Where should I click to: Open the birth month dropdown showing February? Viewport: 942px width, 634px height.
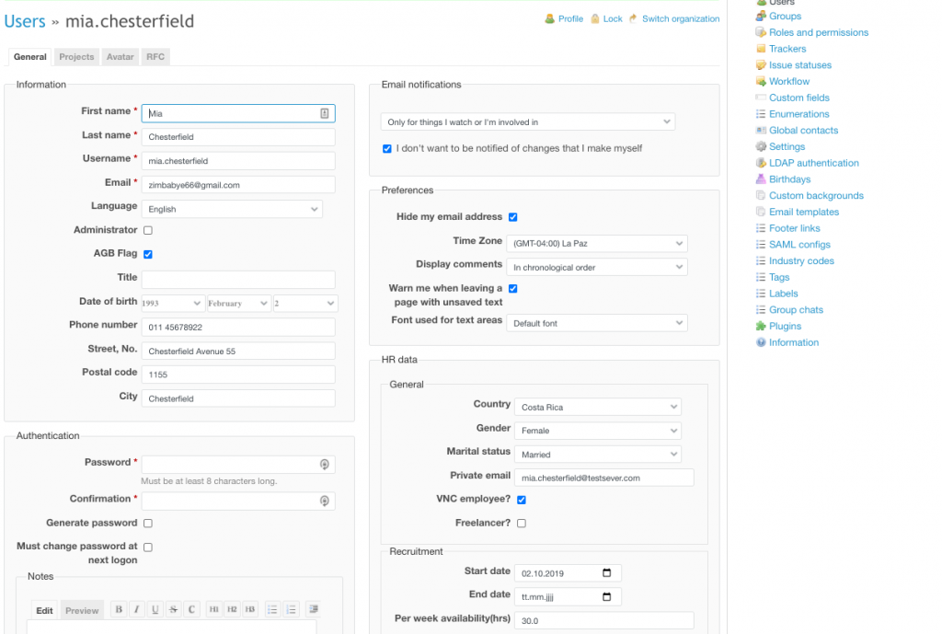238,304
